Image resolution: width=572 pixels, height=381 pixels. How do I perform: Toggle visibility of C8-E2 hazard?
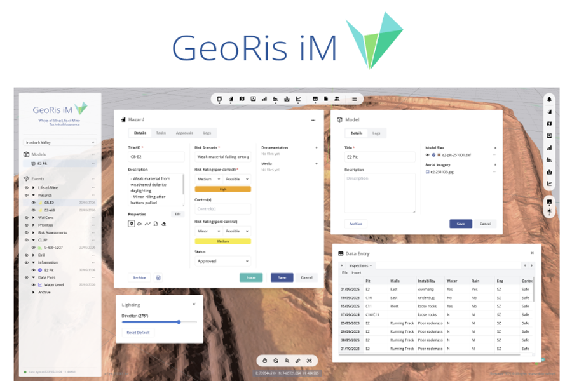click(x=33, y=203)
